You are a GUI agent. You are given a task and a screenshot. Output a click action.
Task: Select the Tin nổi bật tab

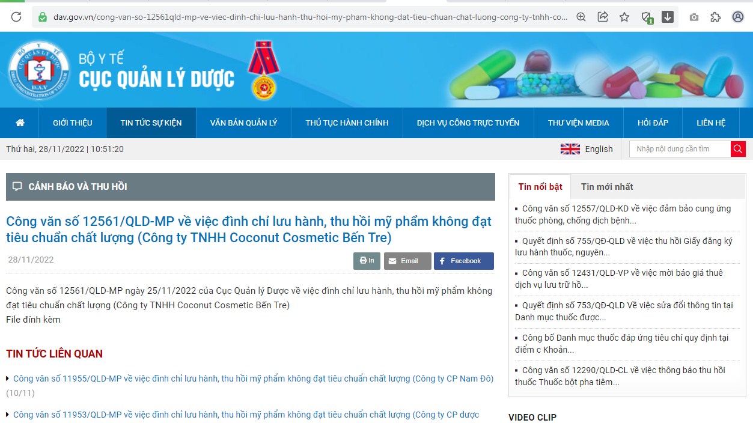pyautogui.click(x=540, y=187)
